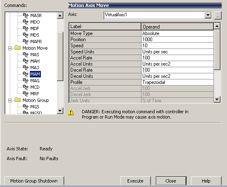Browse axis with the ellipsis button

coord(218,15)
